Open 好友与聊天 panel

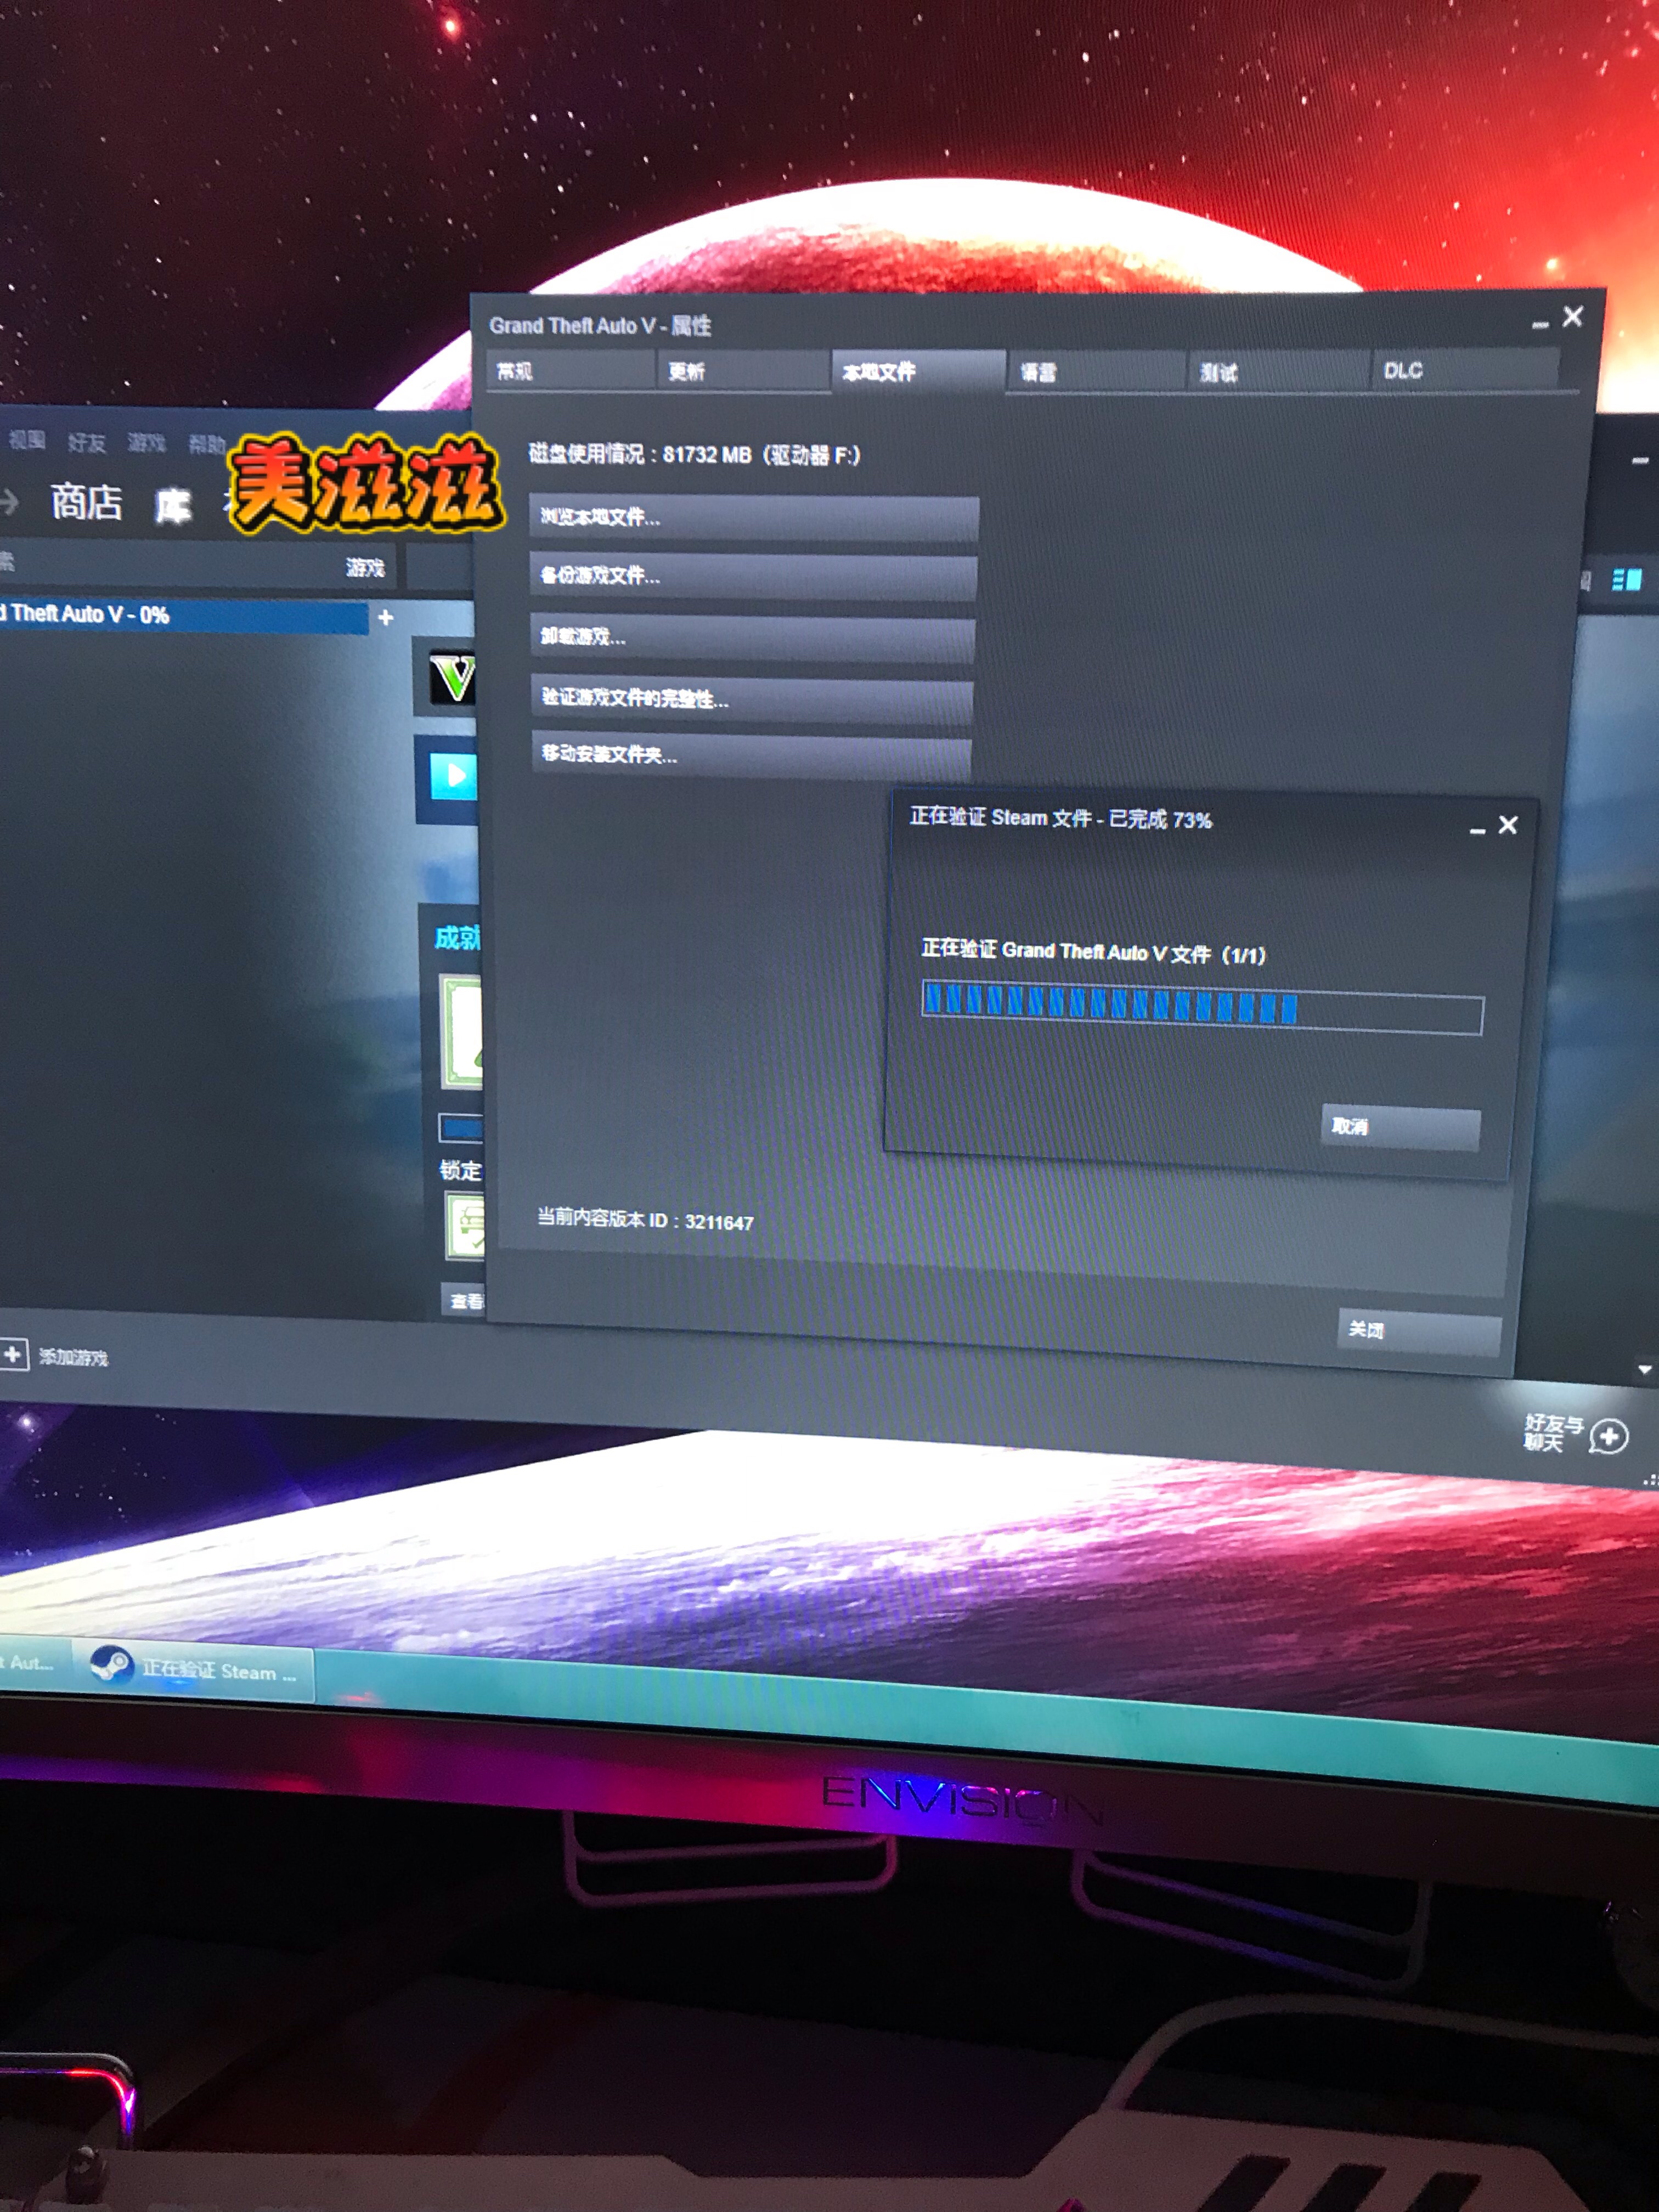[x=1553, y=1434]
